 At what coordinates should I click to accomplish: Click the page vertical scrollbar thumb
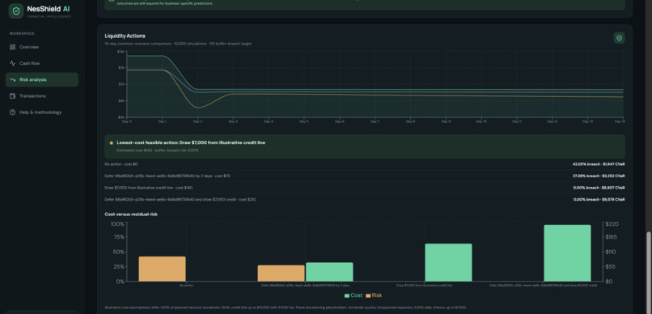click(x=649, y=273)
